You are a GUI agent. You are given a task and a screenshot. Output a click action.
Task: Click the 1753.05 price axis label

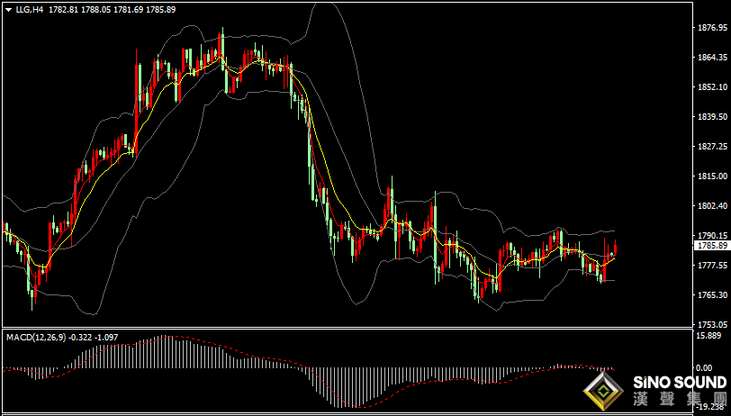pos(711,325)
